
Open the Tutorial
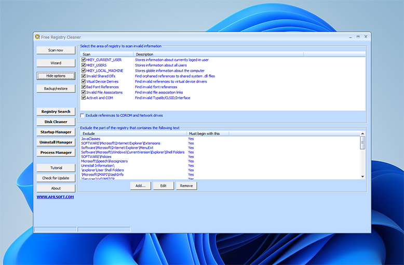click(56, 168)
